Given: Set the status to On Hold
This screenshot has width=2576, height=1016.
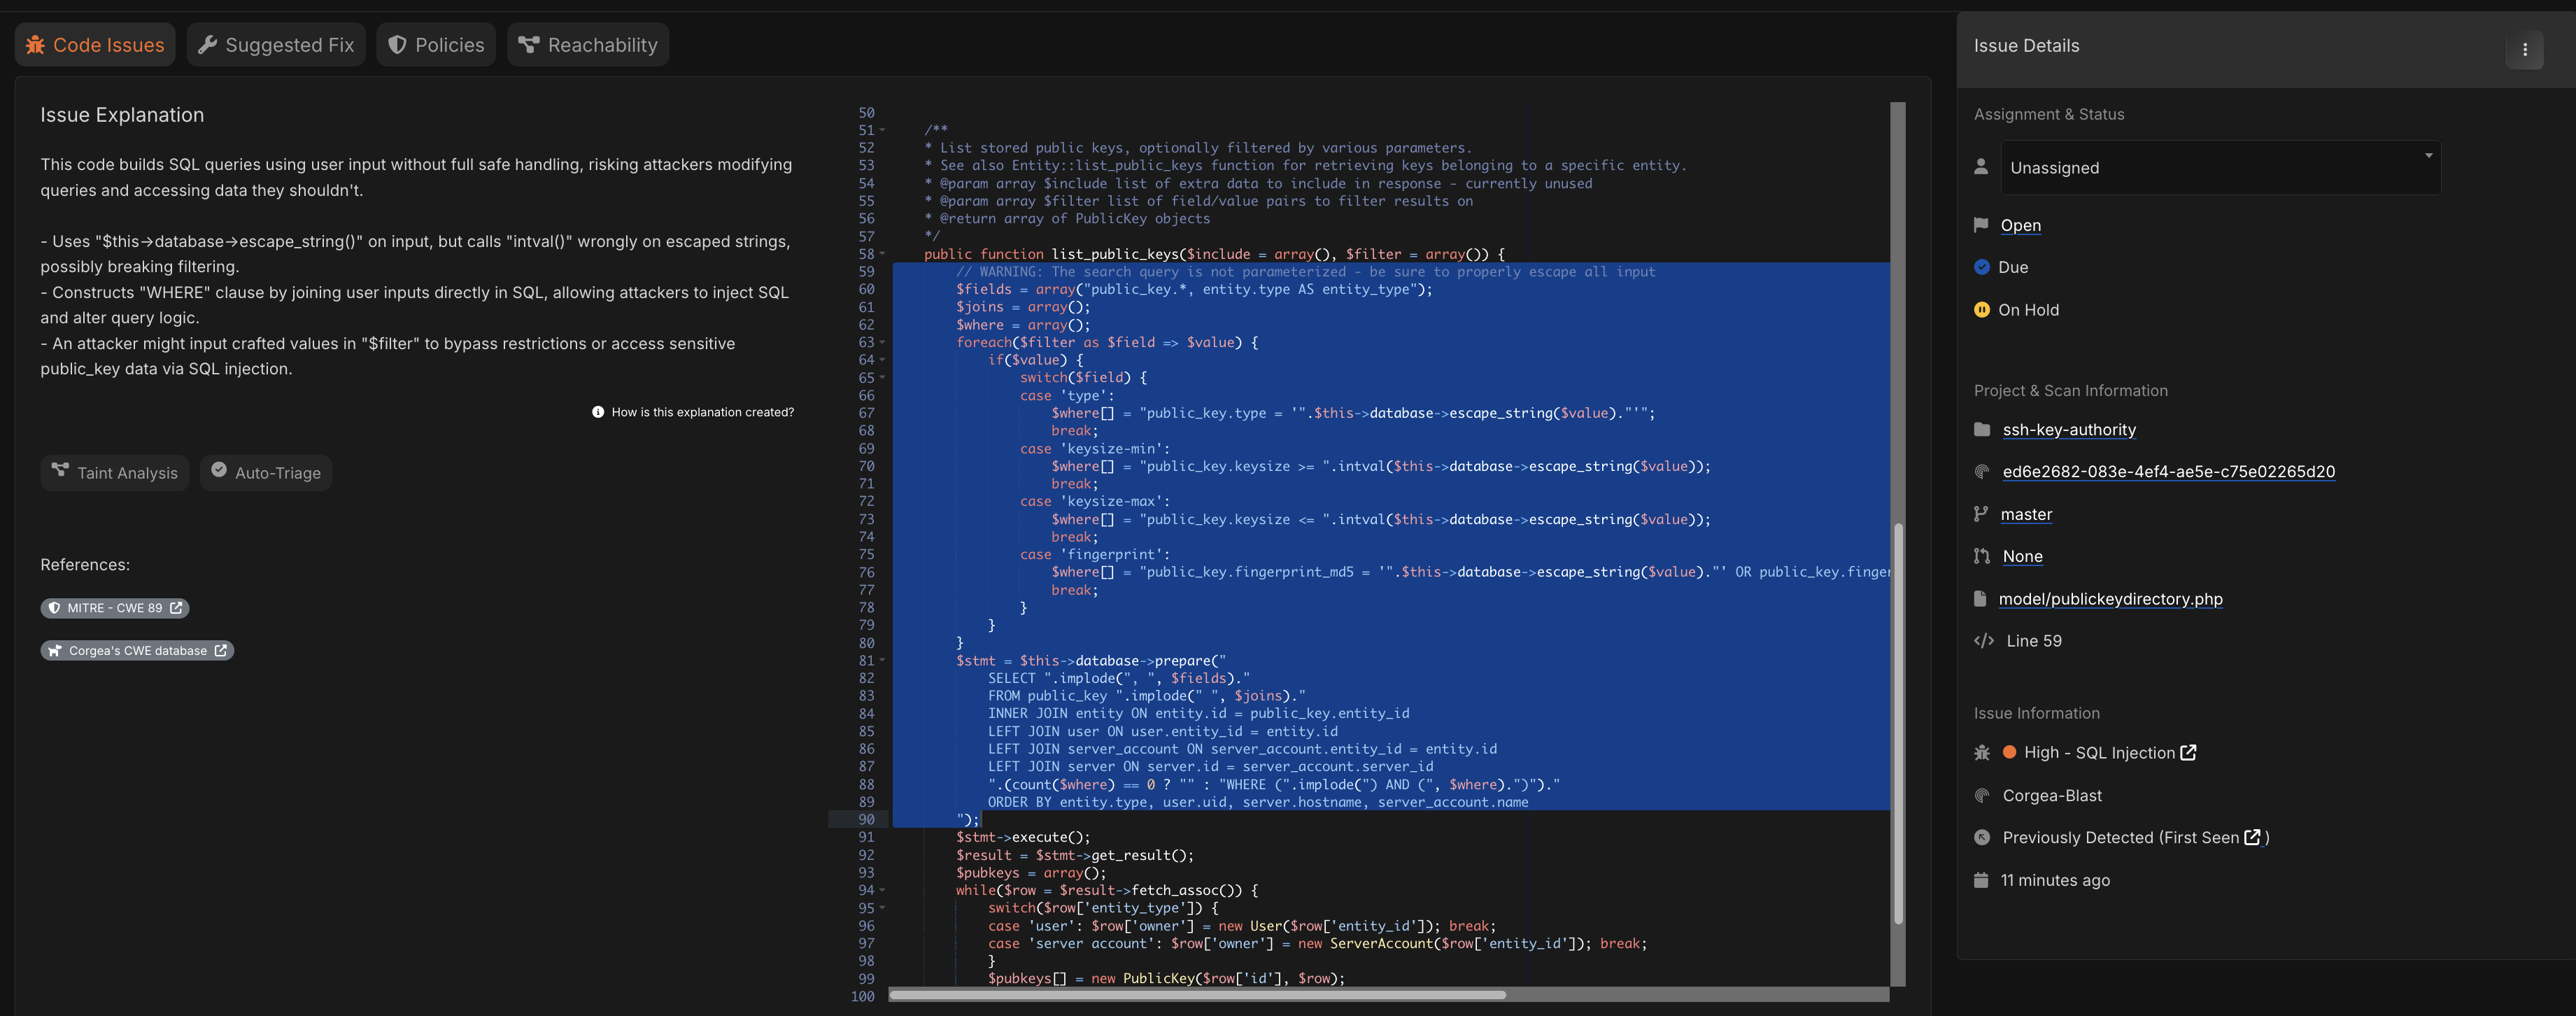Looking at the screenshot, I should point(2028,310).
